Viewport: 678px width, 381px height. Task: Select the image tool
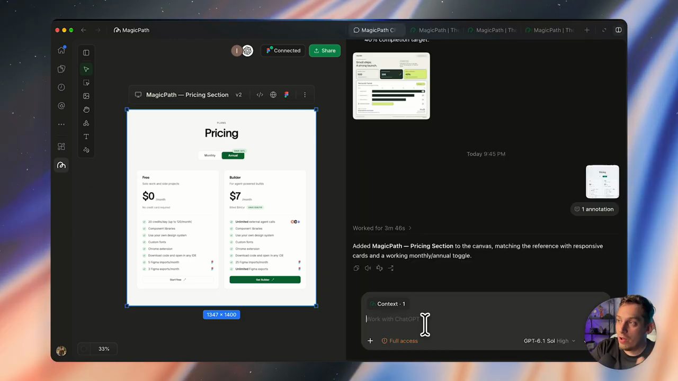pyautogui.click(x=86, y=96)
